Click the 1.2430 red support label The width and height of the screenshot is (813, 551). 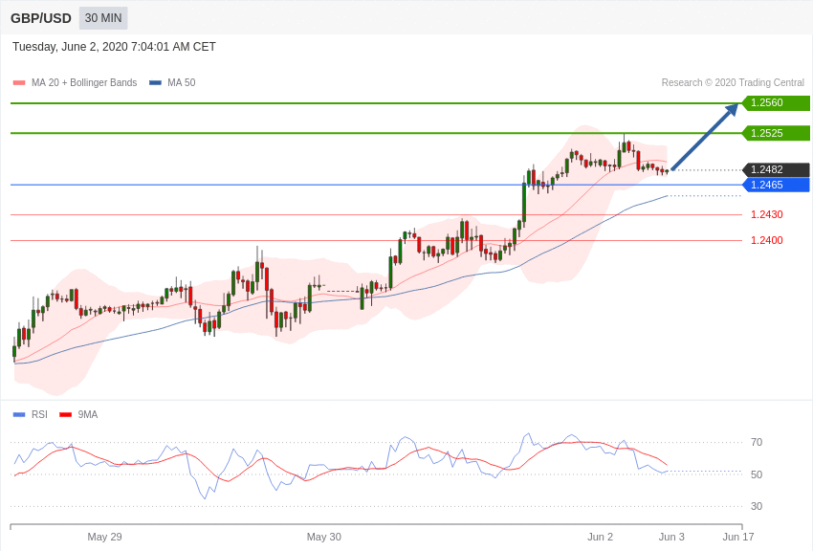tap(767, 214)
